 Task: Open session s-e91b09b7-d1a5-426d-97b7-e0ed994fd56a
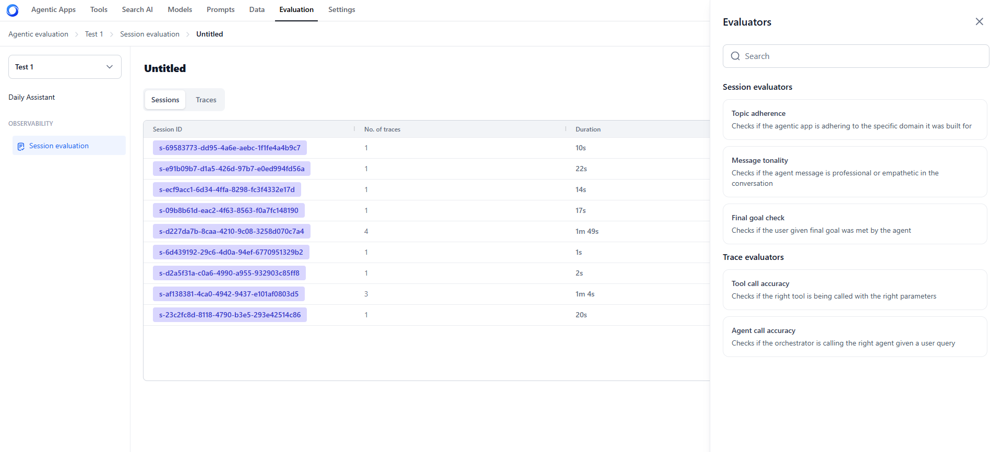232,169
